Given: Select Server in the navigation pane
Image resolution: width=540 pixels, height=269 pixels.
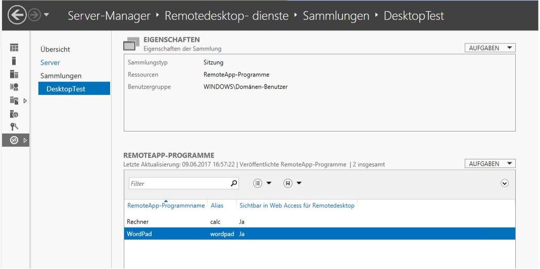Looking at the screenshot, I should click(50, 63).
